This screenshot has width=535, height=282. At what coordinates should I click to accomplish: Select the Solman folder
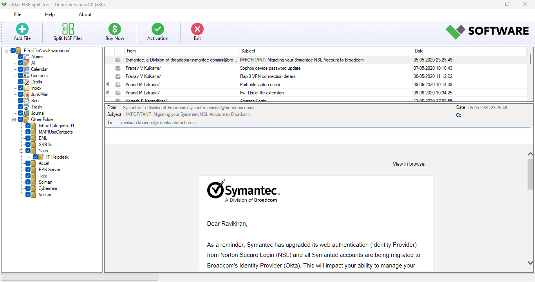tap(45, 182)
